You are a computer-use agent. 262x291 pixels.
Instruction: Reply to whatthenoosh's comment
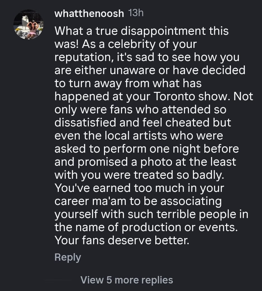point(68,257)
